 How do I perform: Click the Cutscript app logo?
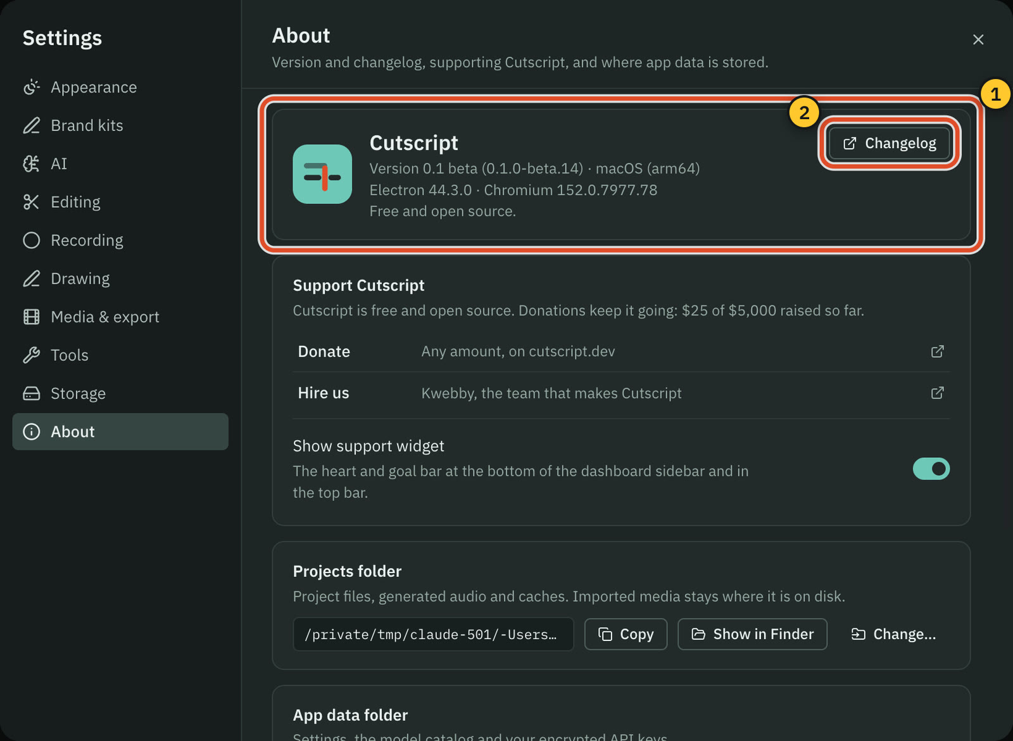[322, 174]
